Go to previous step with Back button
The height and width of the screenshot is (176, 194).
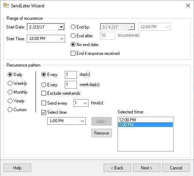click(117, 168)
